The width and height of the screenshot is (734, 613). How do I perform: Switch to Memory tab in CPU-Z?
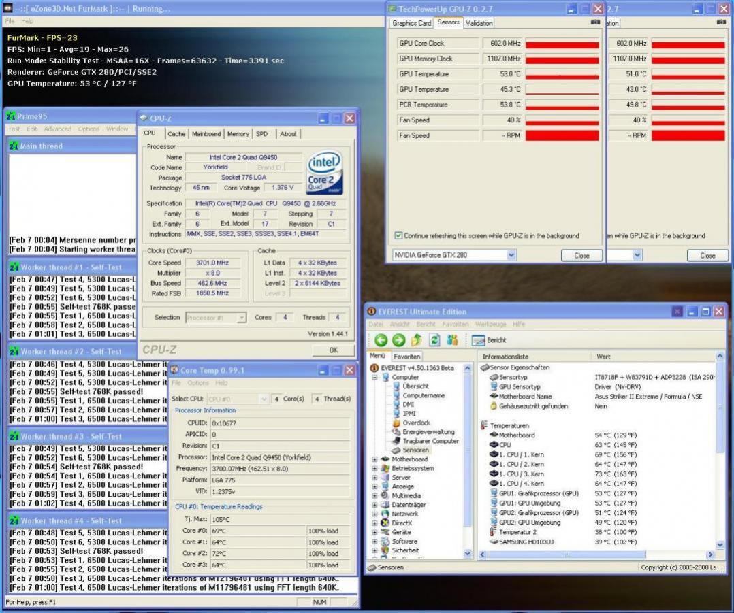(238, 134)
